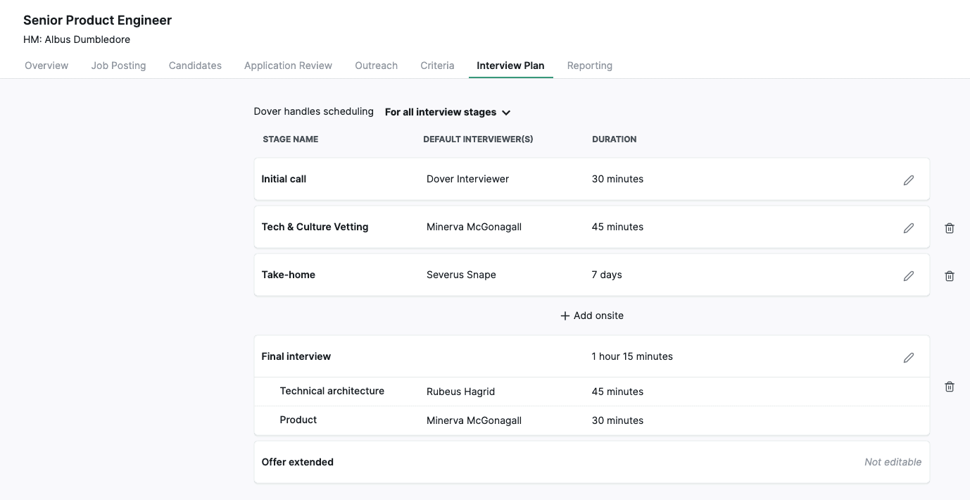Open the Job Posting tab
This screenshot has width=970, height=500.
pos(118,65)
